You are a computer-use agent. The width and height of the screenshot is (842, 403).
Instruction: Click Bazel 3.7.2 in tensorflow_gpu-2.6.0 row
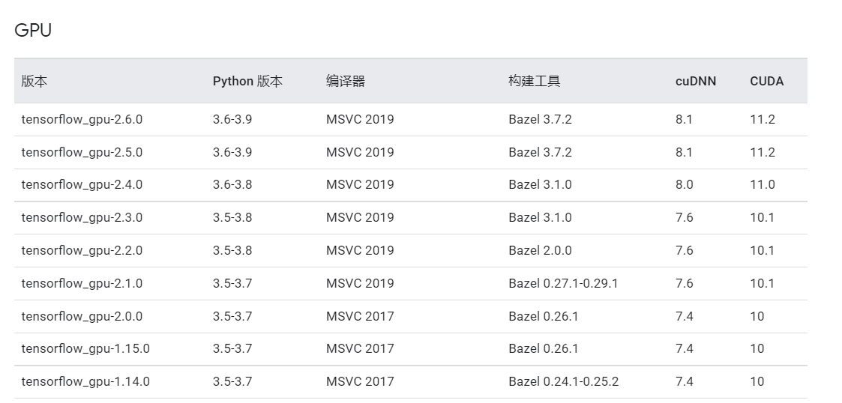(x=540, y=119)
